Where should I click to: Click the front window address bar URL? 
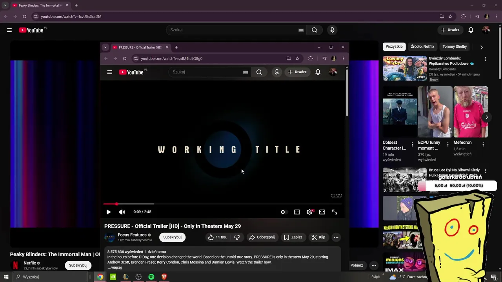[172, 58]
